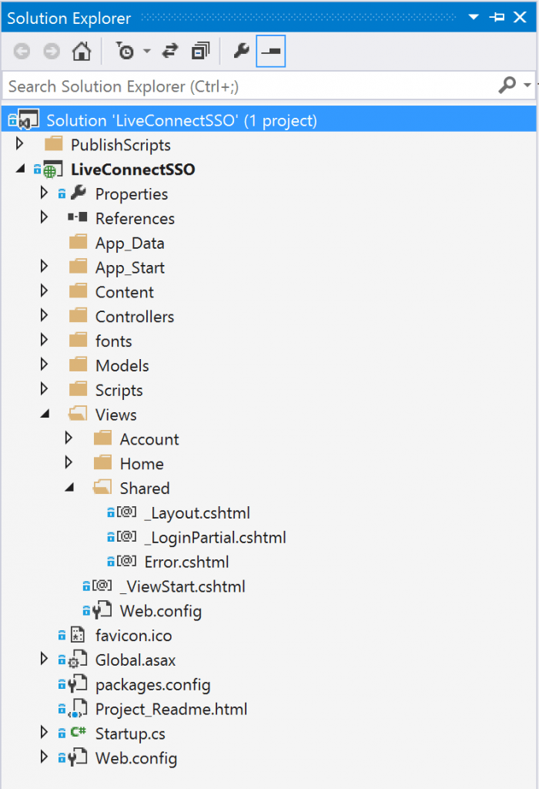This screenshot has width=539, height=789.
Task: Collapse the Views folder
Action: coord(45,414)
